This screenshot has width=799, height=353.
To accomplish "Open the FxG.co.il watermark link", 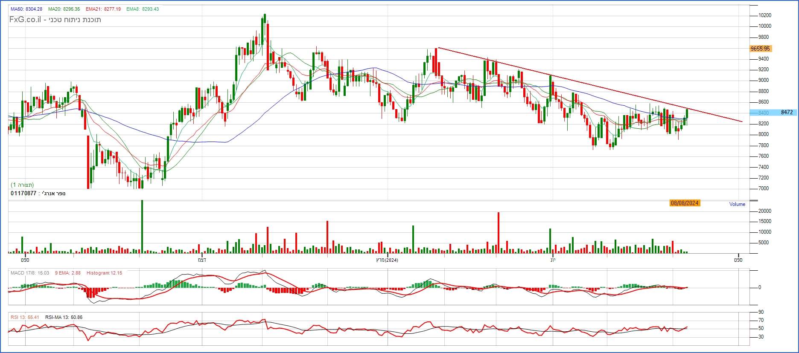I will tap(25, 20).
